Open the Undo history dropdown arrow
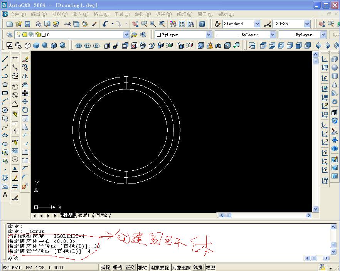Image resolution: width=340 pixels, height=271 pixels. [112, 24]
